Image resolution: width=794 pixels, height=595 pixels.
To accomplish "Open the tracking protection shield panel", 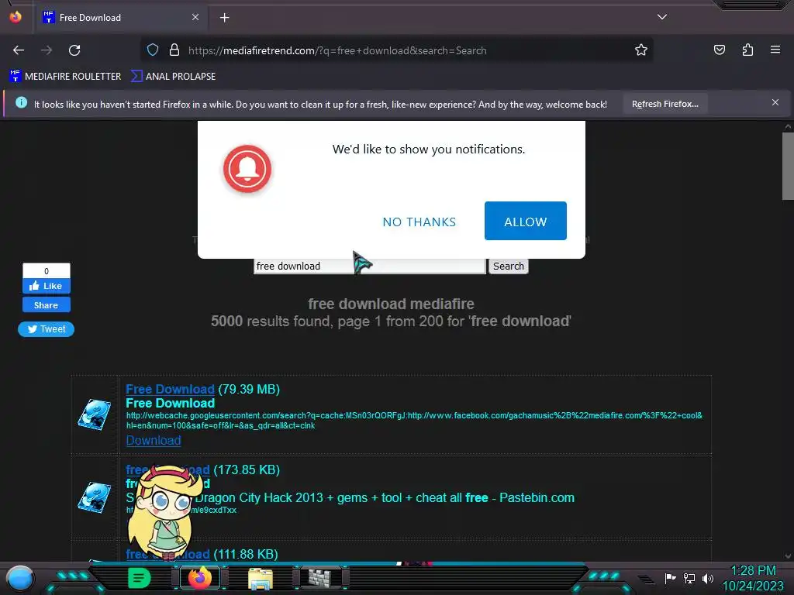I will [153, 50].
